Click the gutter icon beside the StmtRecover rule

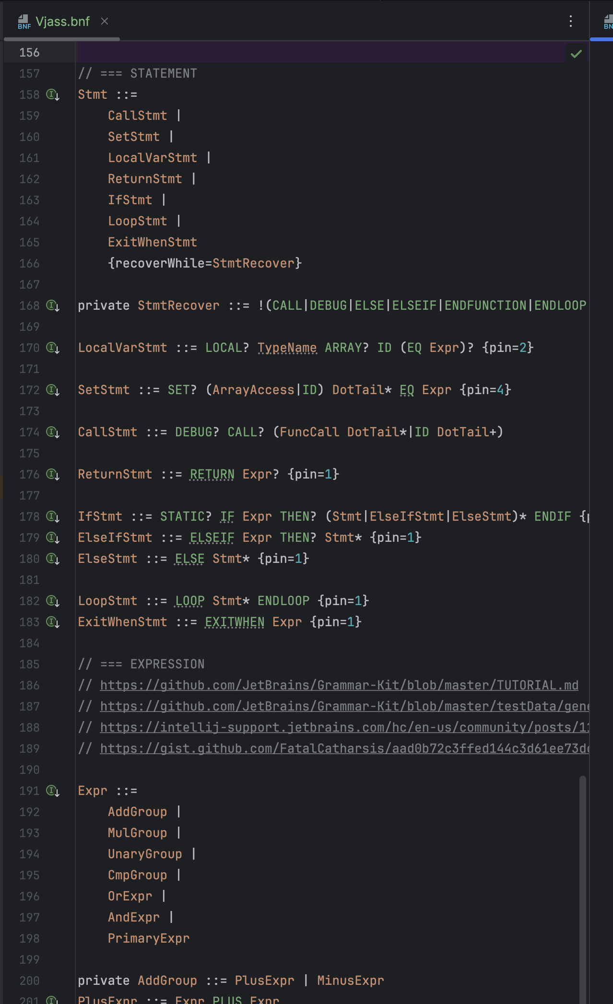coord(52,305)
